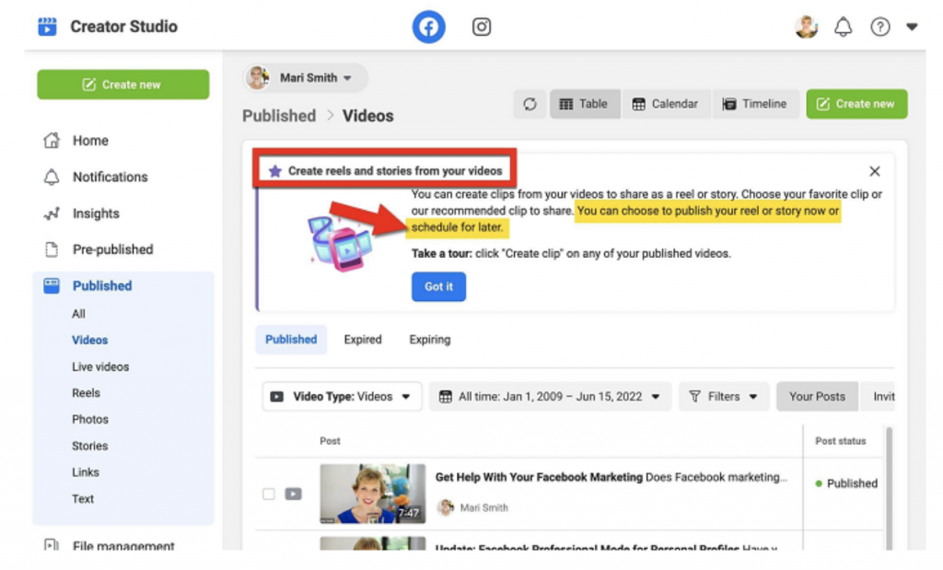Screen dimensions: 943x570
Task: Open Reels under Published
Action: coord(86,393)
